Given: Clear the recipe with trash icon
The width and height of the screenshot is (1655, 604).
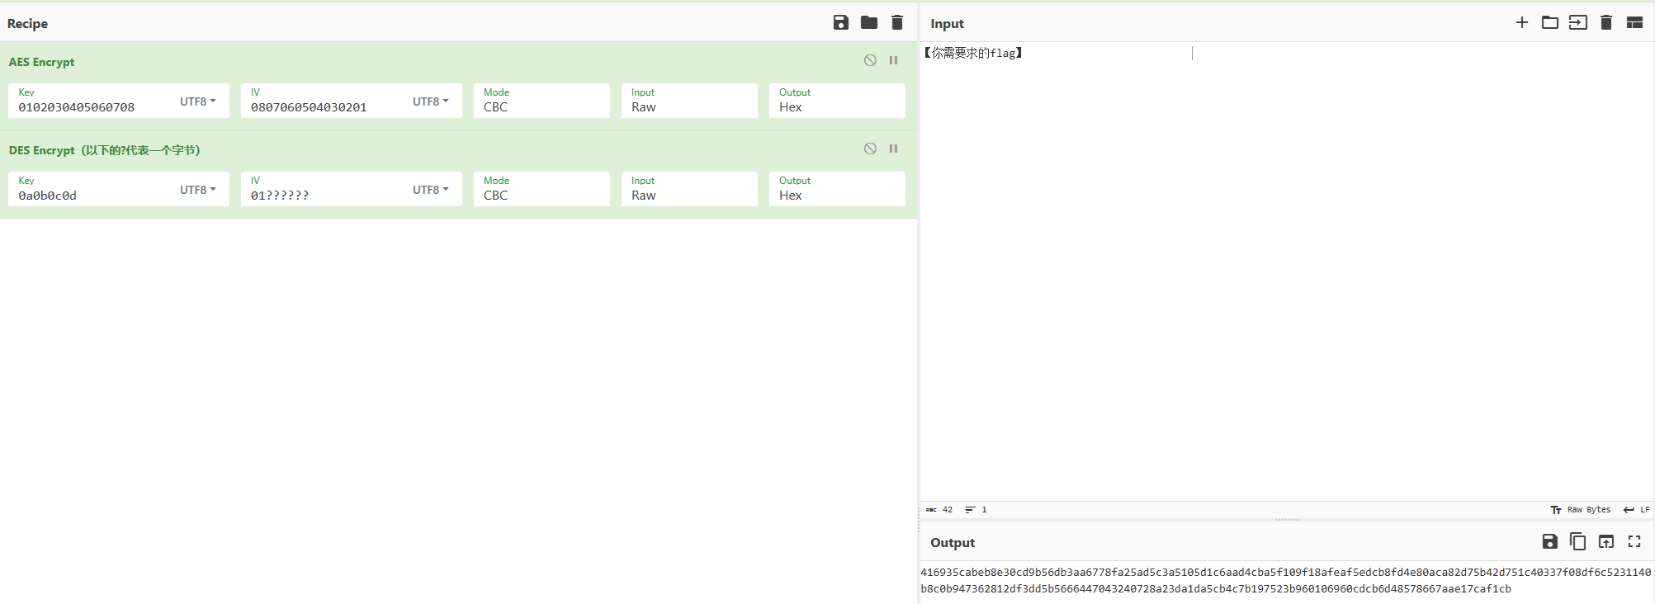Looking at the screenshot, I should tap(897, 22).
